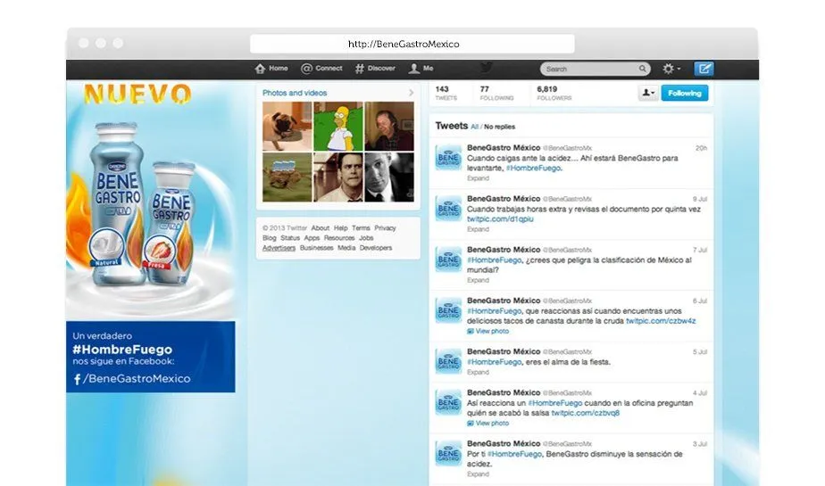Viewport: 825px width, 486px height.
Task: Select the All tweets filter
Action: click(x=475, y=127)
